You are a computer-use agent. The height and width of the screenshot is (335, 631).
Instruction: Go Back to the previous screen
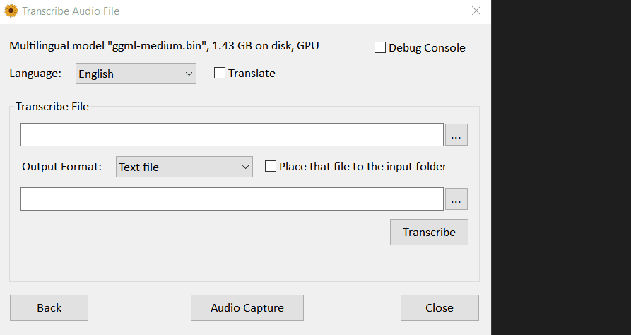(49, 307)
